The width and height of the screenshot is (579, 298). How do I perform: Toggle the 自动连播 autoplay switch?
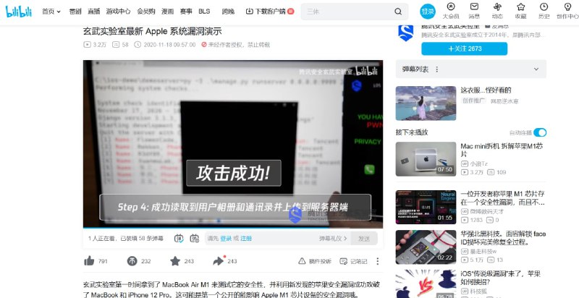(x=540, y=132)
